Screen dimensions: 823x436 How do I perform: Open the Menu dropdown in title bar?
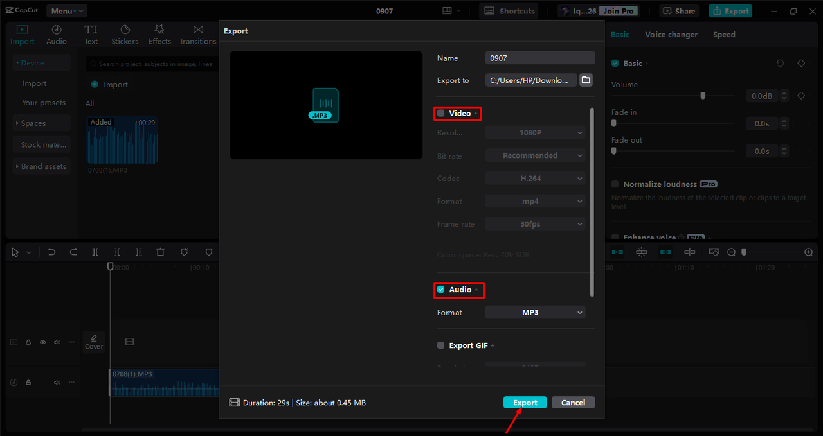67,11
